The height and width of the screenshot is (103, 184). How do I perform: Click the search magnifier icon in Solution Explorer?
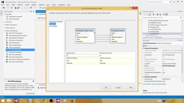coord(181,17)
